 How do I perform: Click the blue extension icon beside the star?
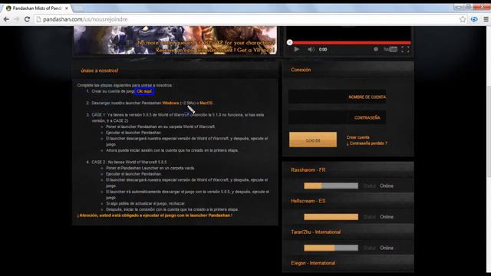(x=474, y=19)
